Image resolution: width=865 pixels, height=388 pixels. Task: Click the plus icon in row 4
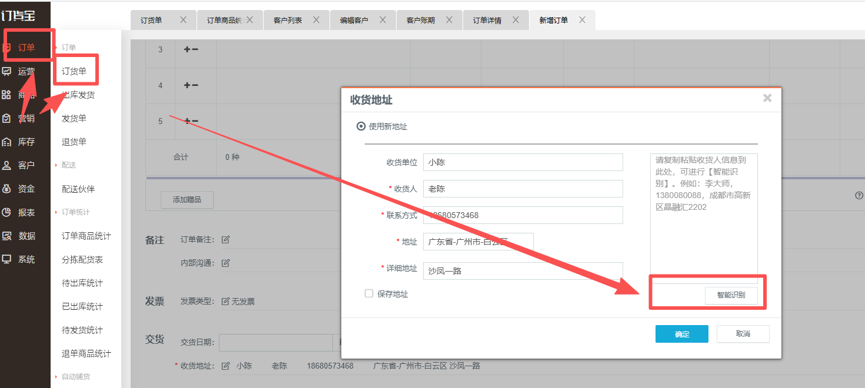tap(187, 85)
